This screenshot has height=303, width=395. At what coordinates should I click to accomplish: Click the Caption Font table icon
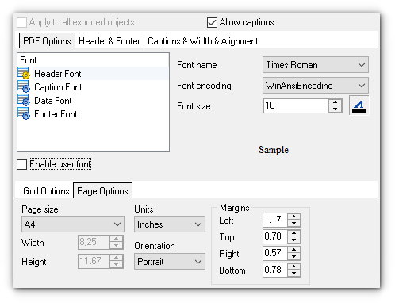pyautogui.click(x=24, y=86)
